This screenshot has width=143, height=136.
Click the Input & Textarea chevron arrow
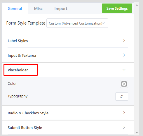124,55
